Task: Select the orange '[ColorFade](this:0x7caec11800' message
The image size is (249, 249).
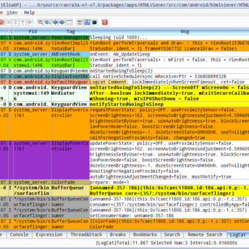Action: tap(169, 224)
